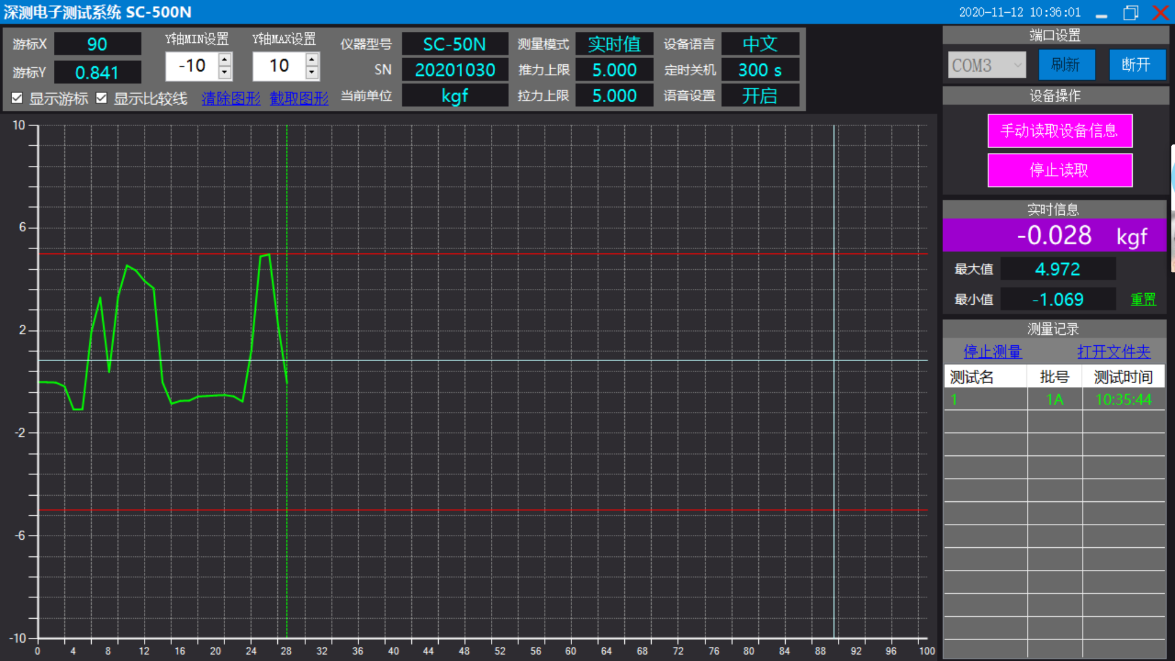Click 手动读取设备信息 button
Viewport: 1175px width, 661px height.
1059,131
